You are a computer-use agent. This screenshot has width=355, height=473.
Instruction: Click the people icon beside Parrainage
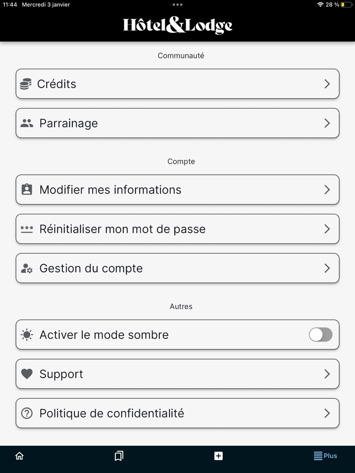(27, 123)
